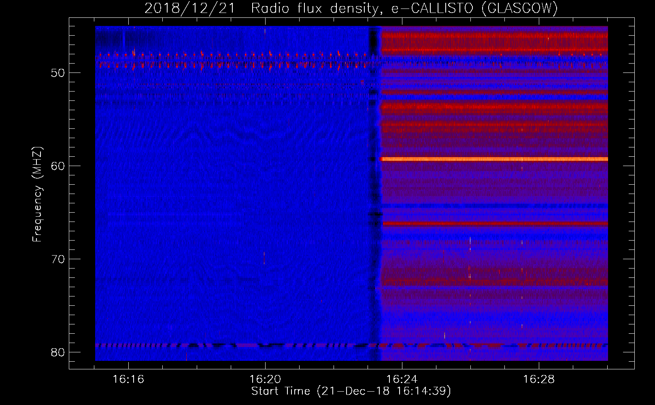
Task: Click the red emission band near 66 MHz
Action: 495,224
